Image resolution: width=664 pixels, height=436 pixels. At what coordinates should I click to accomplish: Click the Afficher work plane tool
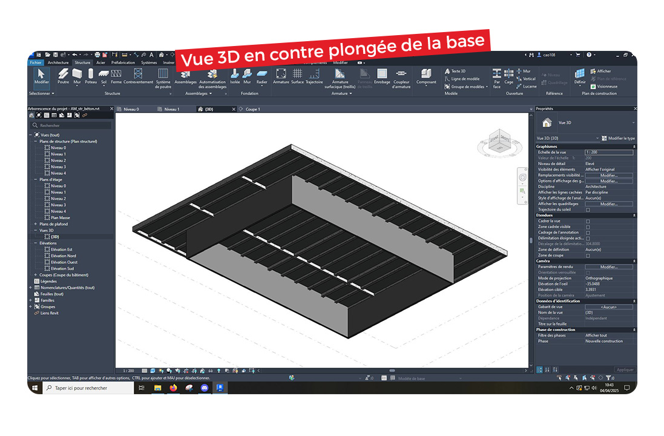pyautogui.click(x=600, y=71)
